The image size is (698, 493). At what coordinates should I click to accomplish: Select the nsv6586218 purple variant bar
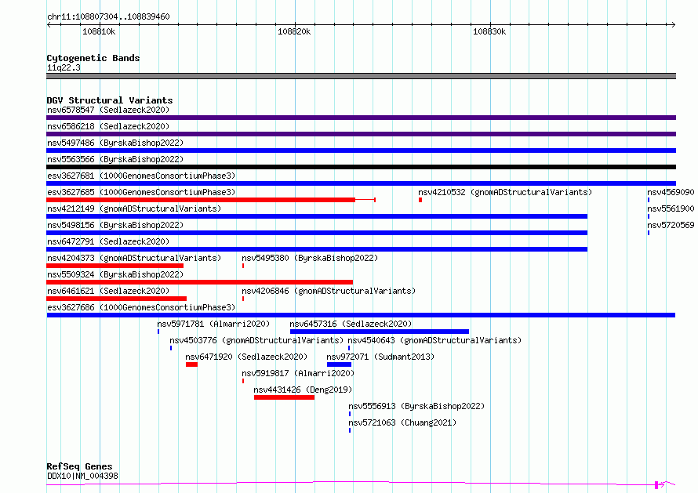361,134
